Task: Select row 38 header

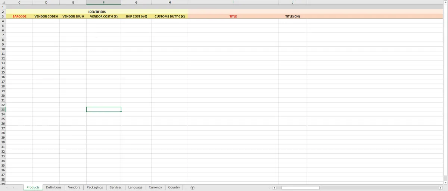Action: tap(3, 179)
